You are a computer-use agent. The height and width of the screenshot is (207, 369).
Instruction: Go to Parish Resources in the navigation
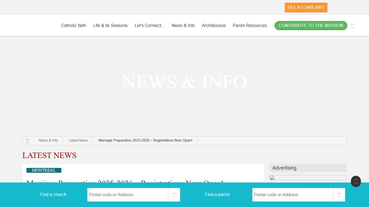point(250,26)
